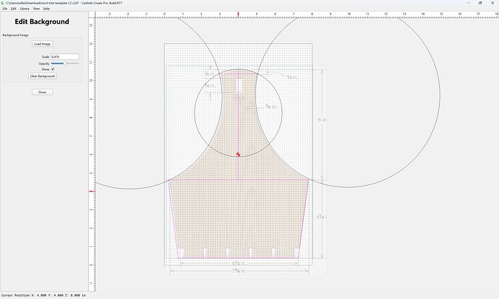Open the Help menu
The width and height of the screenshot is (499, 299).
[x=46, y=9]
